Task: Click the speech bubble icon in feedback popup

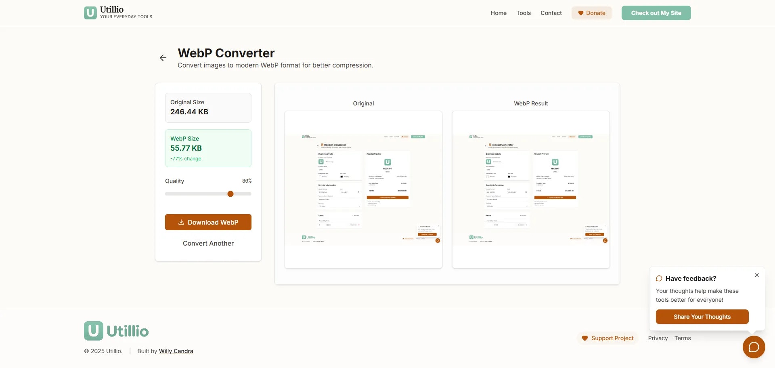Action: [659, 278]
